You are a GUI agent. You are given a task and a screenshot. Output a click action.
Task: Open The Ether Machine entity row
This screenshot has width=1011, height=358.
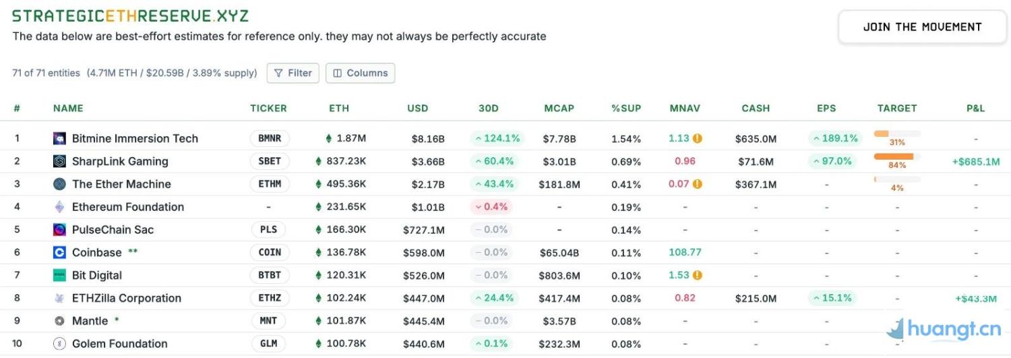coord(121,184)
